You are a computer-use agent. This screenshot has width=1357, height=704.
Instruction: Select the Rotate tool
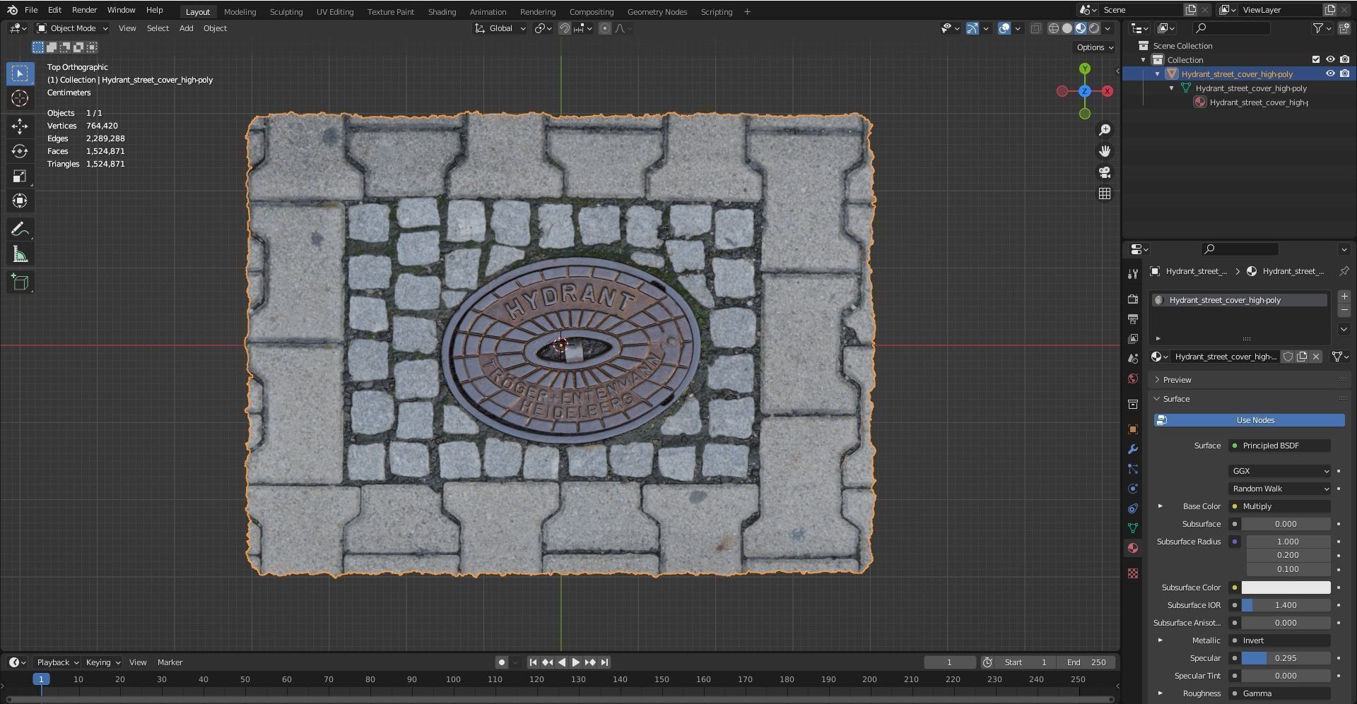tap(20, 151)
